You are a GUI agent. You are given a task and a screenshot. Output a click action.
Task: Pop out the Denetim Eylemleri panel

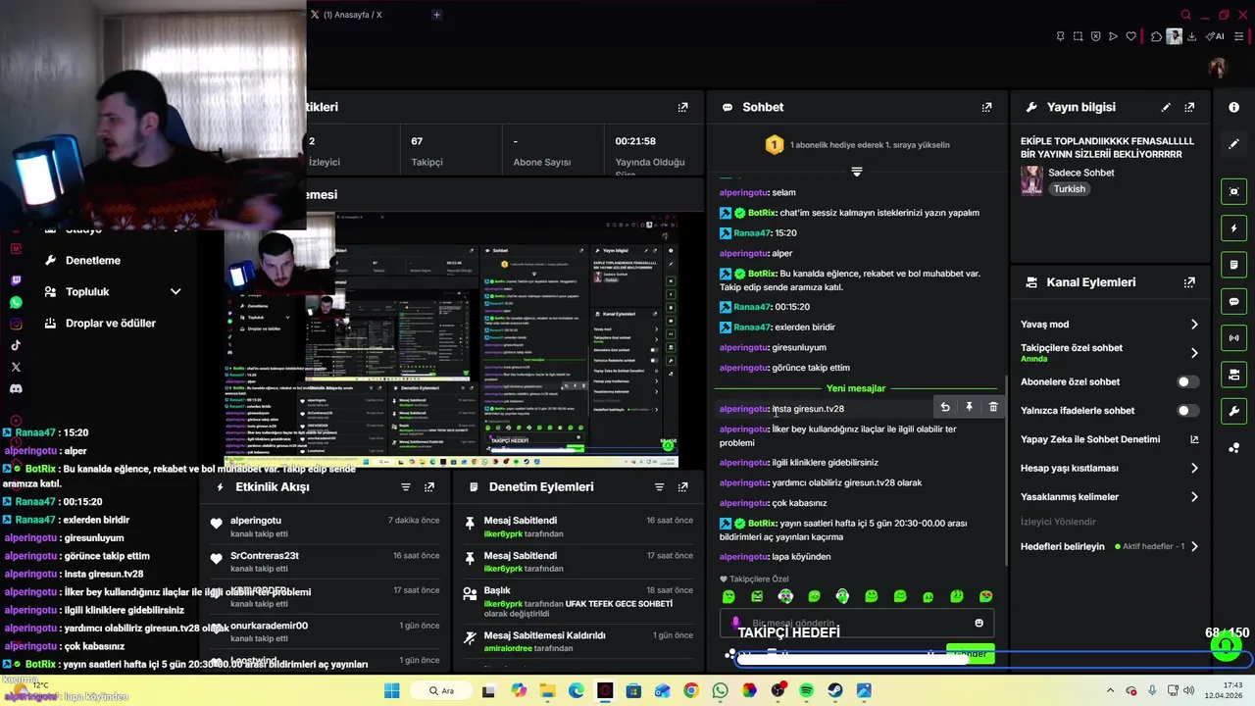[682, 486]
